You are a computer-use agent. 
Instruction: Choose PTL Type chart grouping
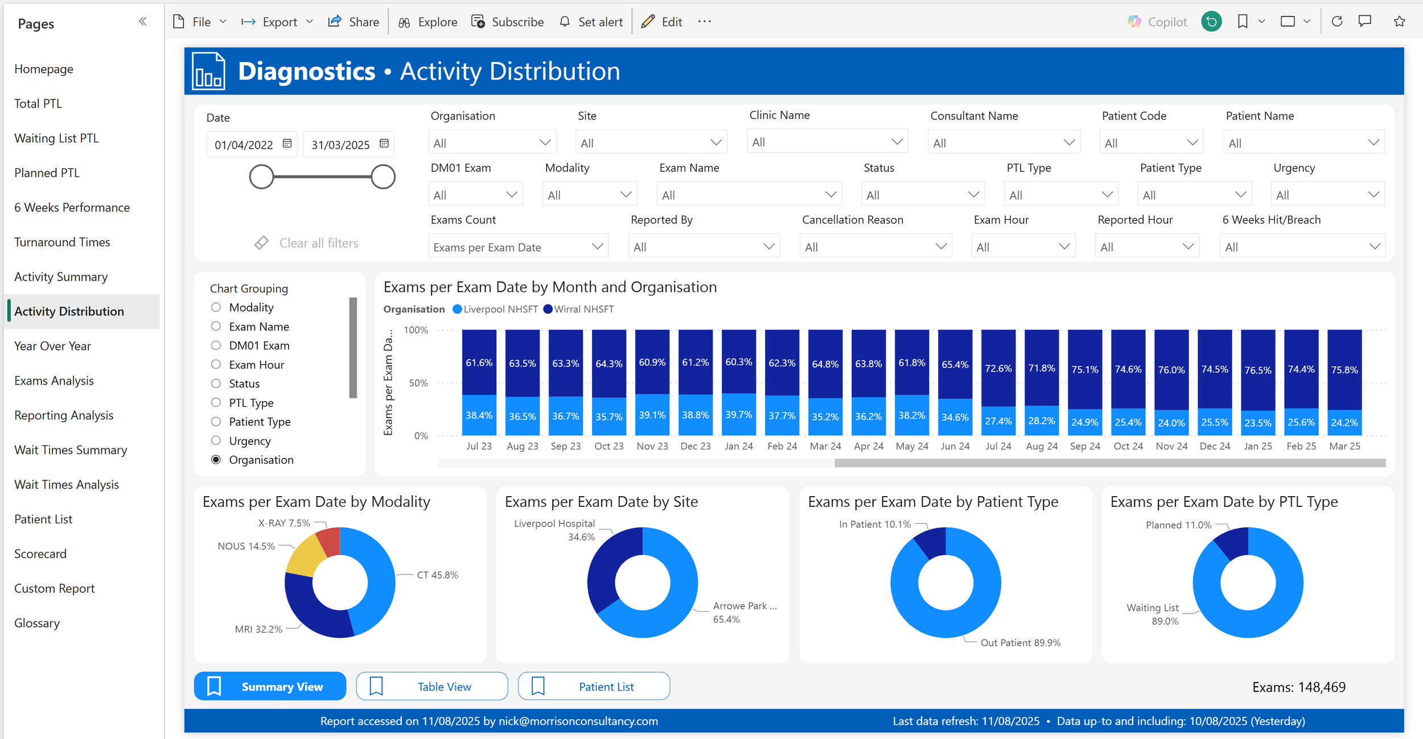tap(216, 402)
